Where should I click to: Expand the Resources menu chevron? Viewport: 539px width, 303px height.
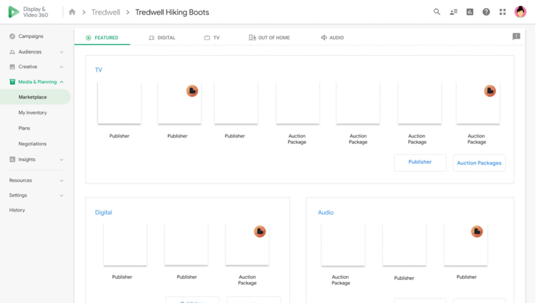pyautogui.click(x=61, y=181)
